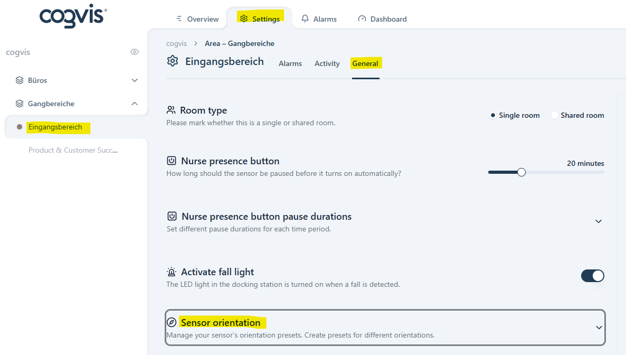Click the Sensor orientation compass icon
This screenshot has width=626, height=355.
point(172,323)
